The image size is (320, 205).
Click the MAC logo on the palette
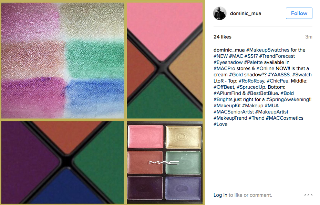coord(164,162)
